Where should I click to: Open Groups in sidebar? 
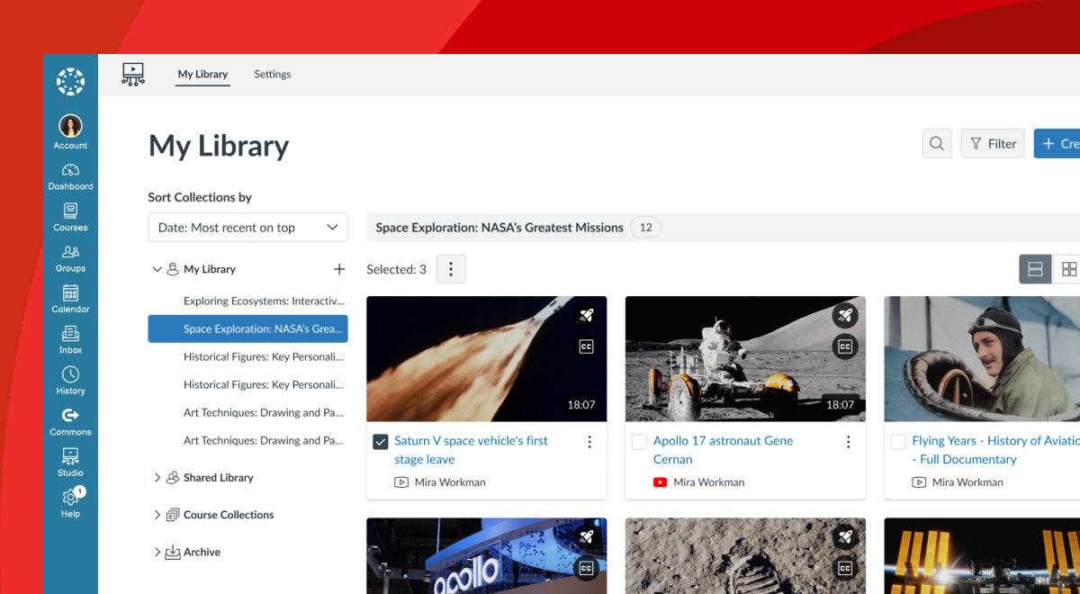point(70,258)
